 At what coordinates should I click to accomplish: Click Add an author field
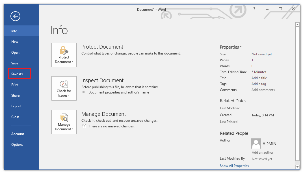(x=263, y=153)
